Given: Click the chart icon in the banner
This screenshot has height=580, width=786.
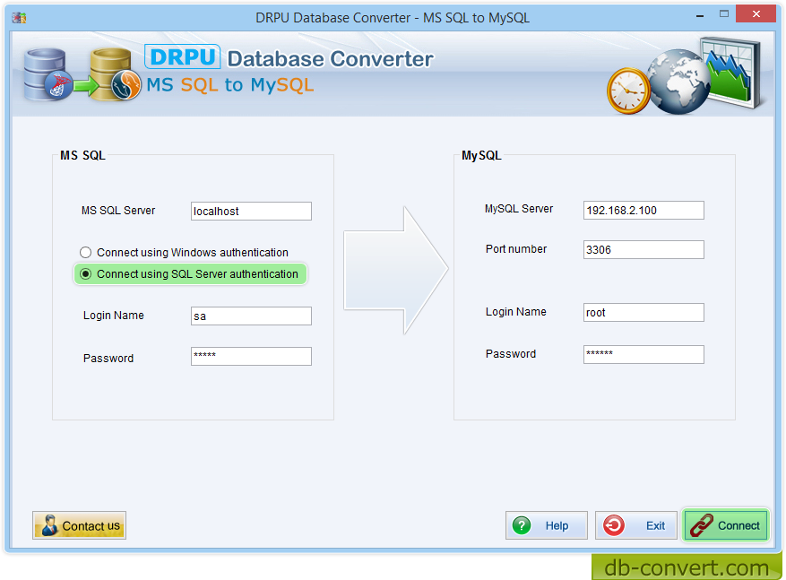Looking at the screenshot, I should 730,73.
